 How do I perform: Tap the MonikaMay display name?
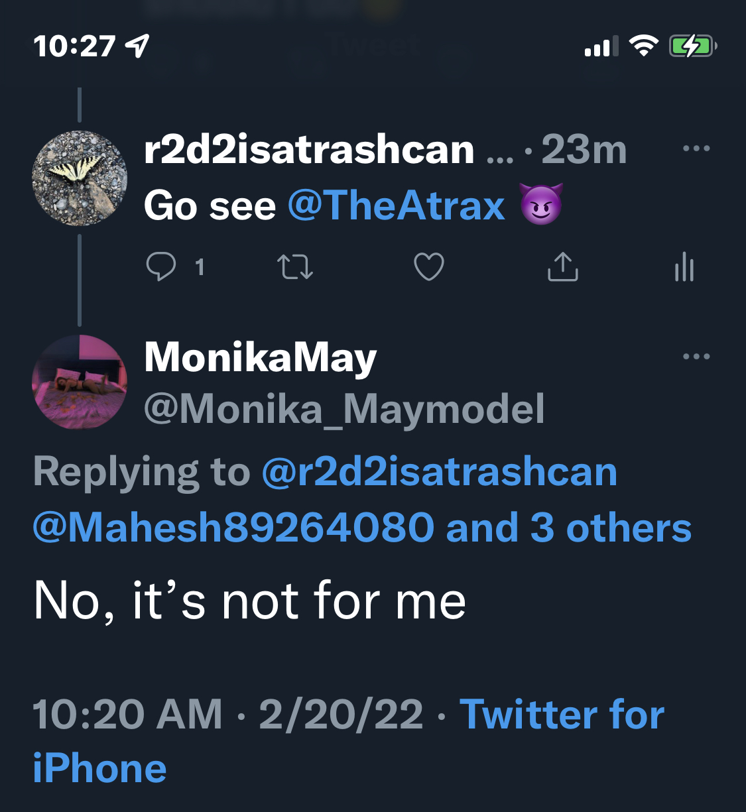pyautogui.click(x=260, y=358)
